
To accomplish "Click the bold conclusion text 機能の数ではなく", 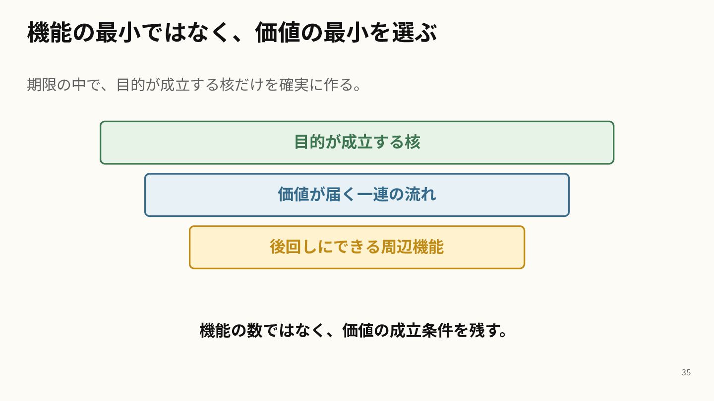I will click(x=262, y=330).
